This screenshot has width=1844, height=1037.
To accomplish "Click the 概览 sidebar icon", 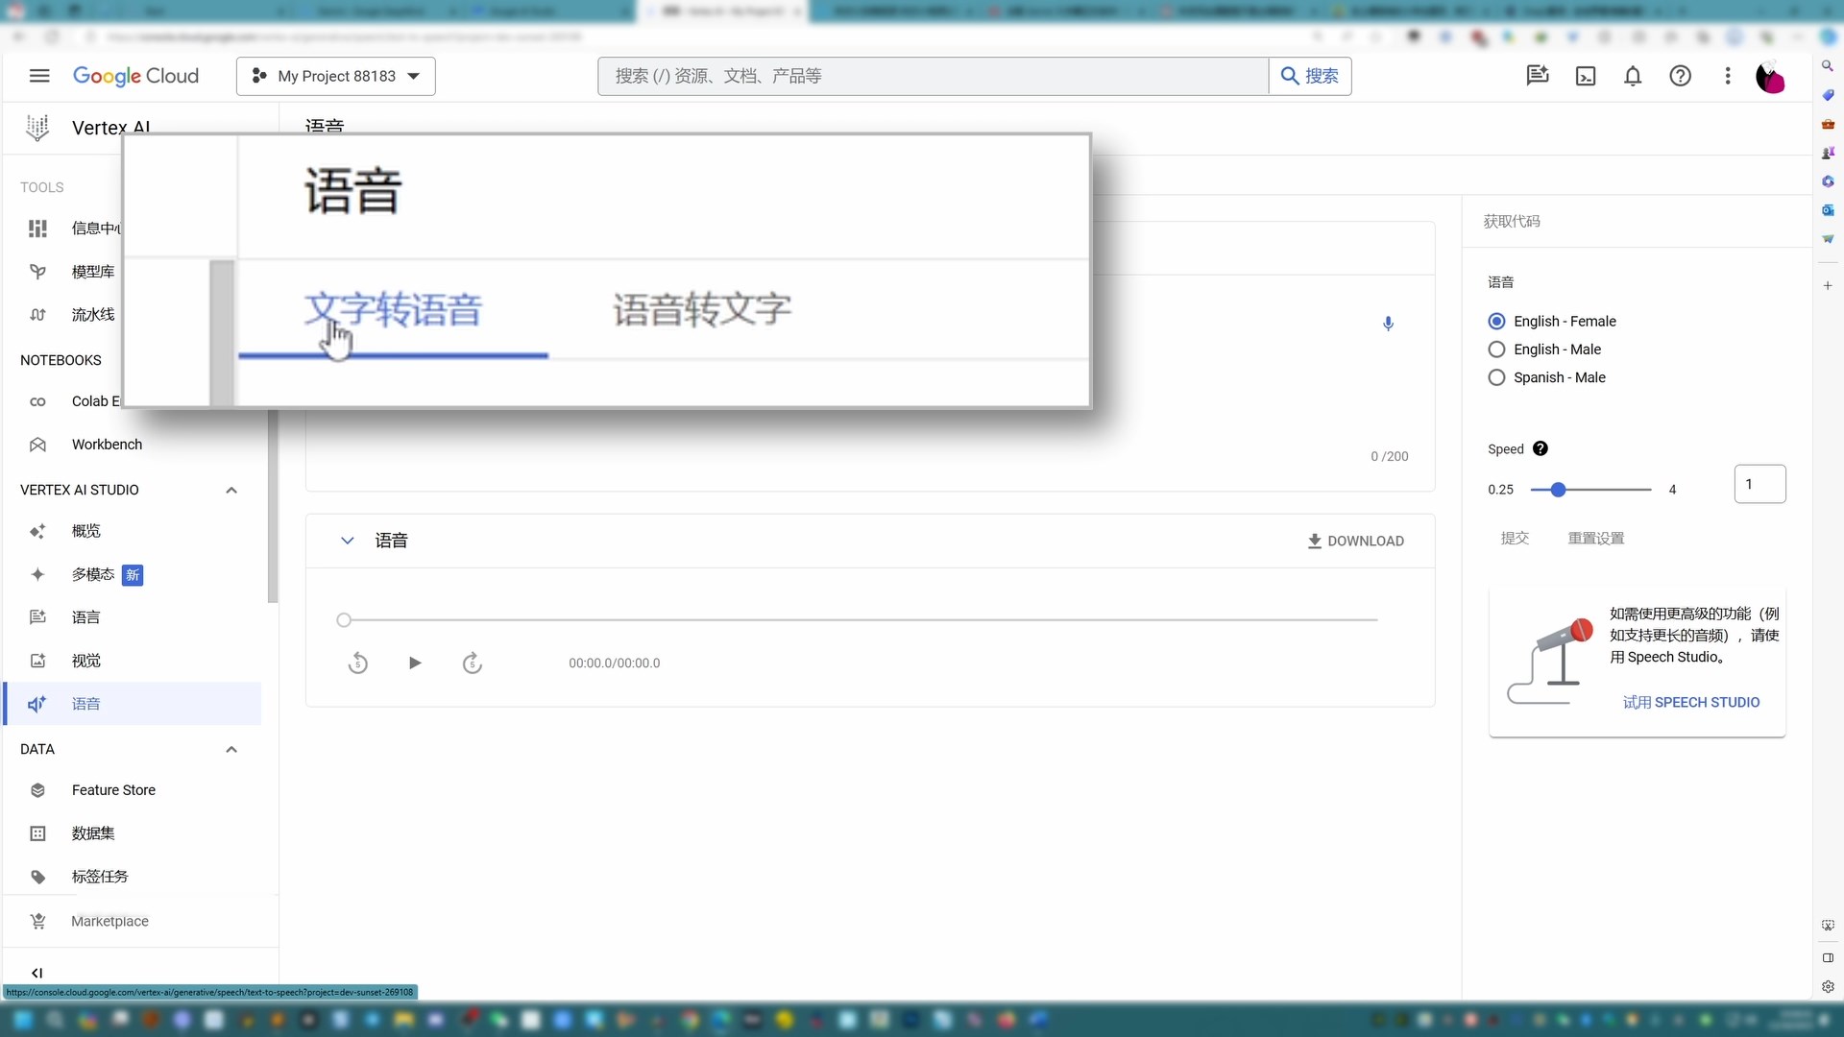I will pos(36,532).
